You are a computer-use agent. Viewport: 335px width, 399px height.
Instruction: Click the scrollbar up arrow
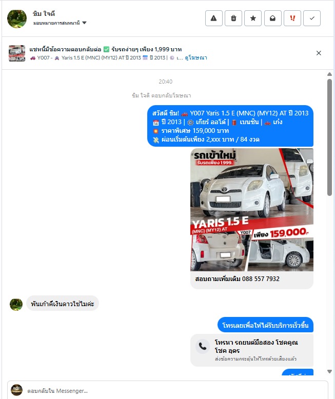click(329, 74)
